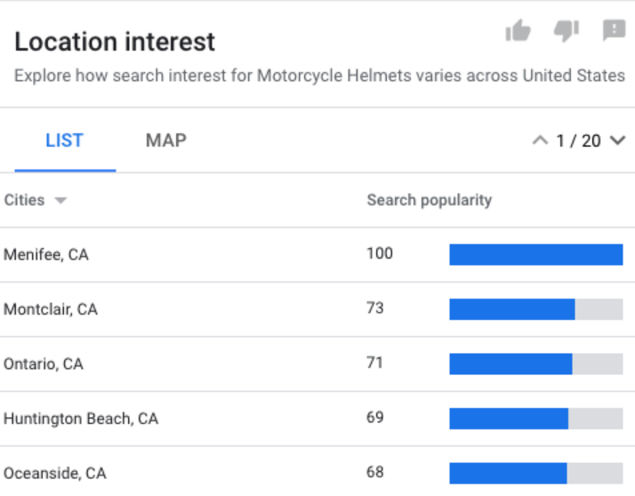
Task: Click the report feedback flag icon
Action: (x=614, y=31)
